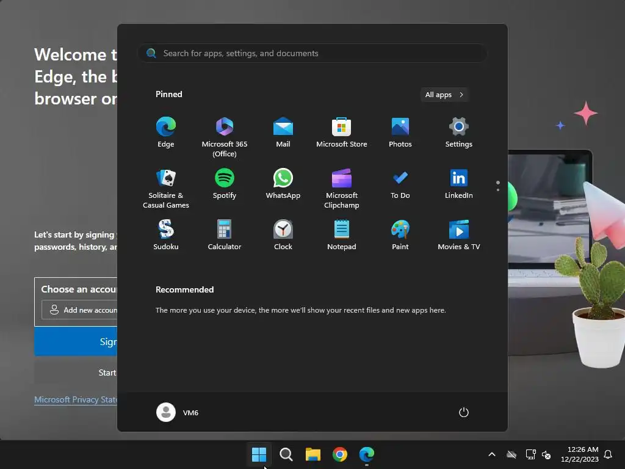
Task: Click the Start menu search field
Action: click(312, 53)
